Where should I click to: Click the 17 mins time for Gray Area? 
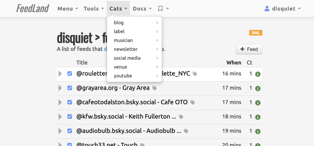(232, 88)
